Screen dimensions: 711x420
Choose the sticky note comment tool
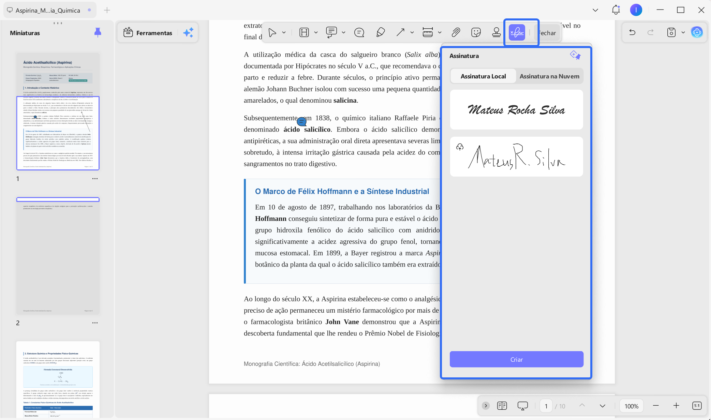359,33
